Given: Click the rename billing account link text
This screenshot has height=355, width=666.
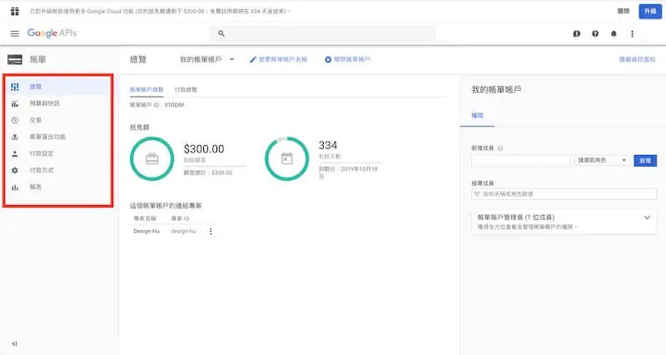Looking at the screenshot, I should (x=283, y=59).
